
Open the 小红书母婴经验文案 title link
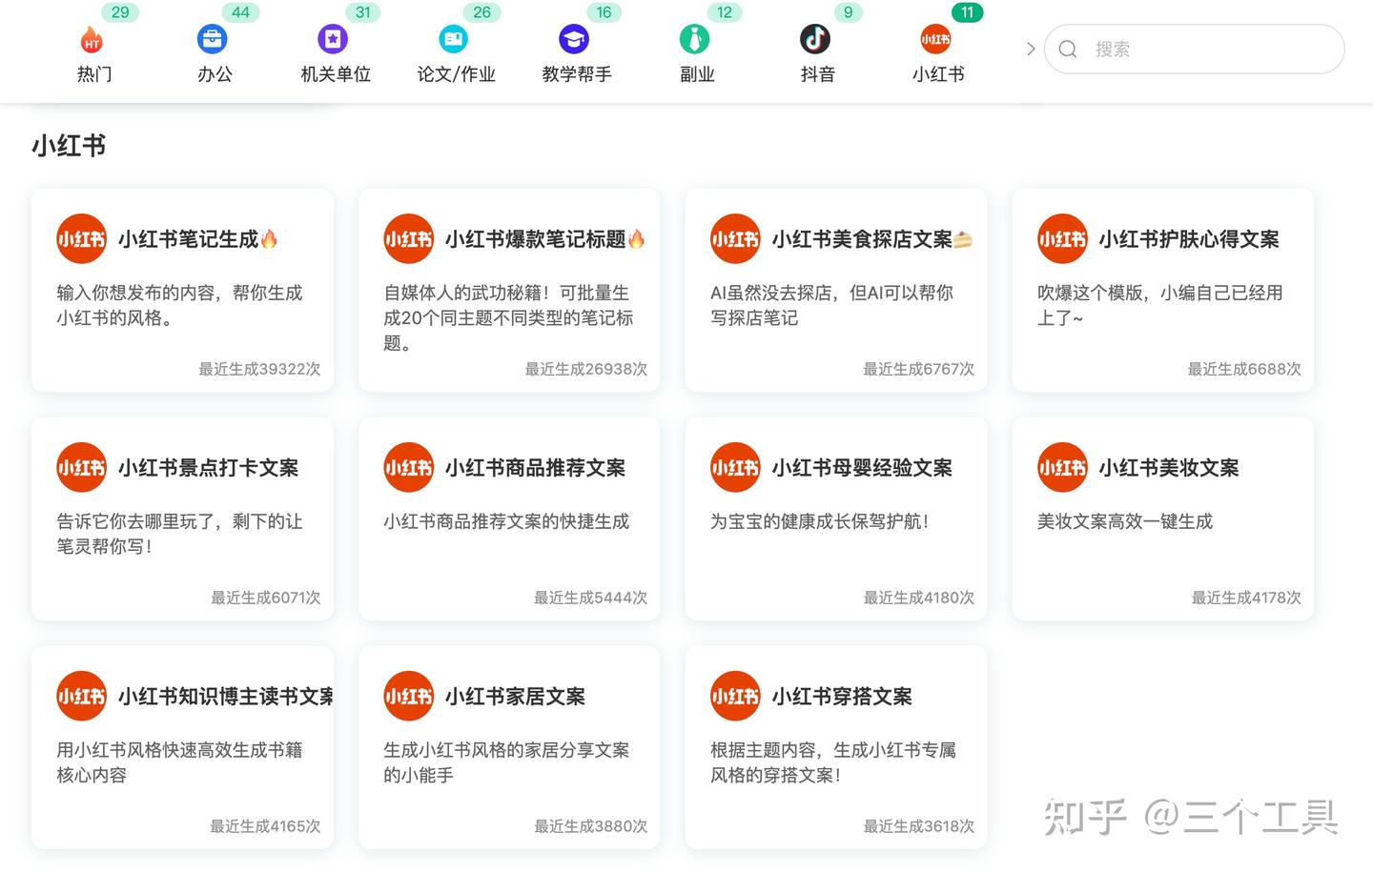point(862,468)
